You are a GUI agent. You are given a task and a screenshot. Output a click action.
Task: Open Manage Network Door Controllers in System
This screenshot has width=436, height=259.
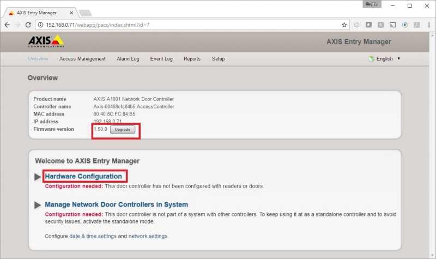(x=117, y=204)
